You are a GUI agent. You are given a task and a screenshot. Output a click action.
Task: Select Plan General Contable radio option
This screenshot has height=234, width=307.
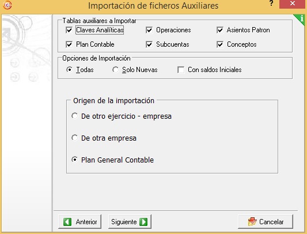pos(75,160)
